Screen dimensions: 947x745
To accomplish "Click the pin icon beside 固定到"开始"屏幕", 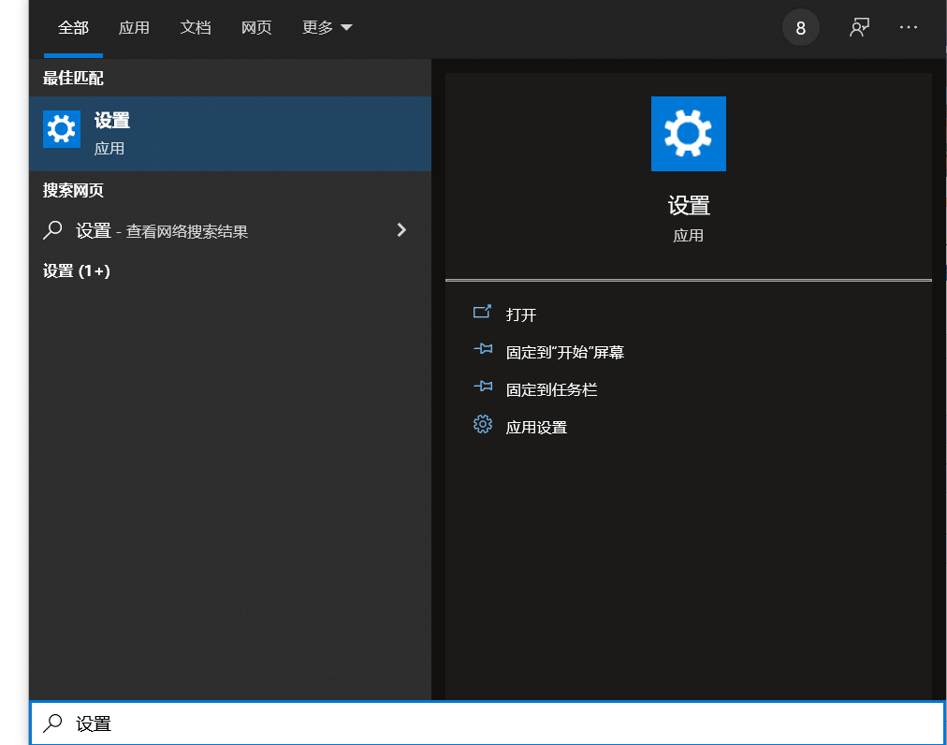I will pyautogui.click(x=483, y=348).
